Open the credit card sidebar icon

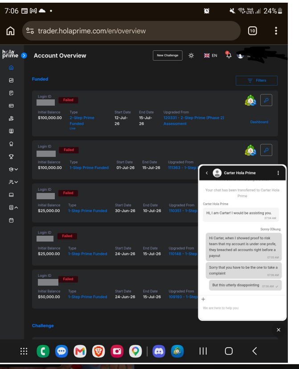click(11, 106)
